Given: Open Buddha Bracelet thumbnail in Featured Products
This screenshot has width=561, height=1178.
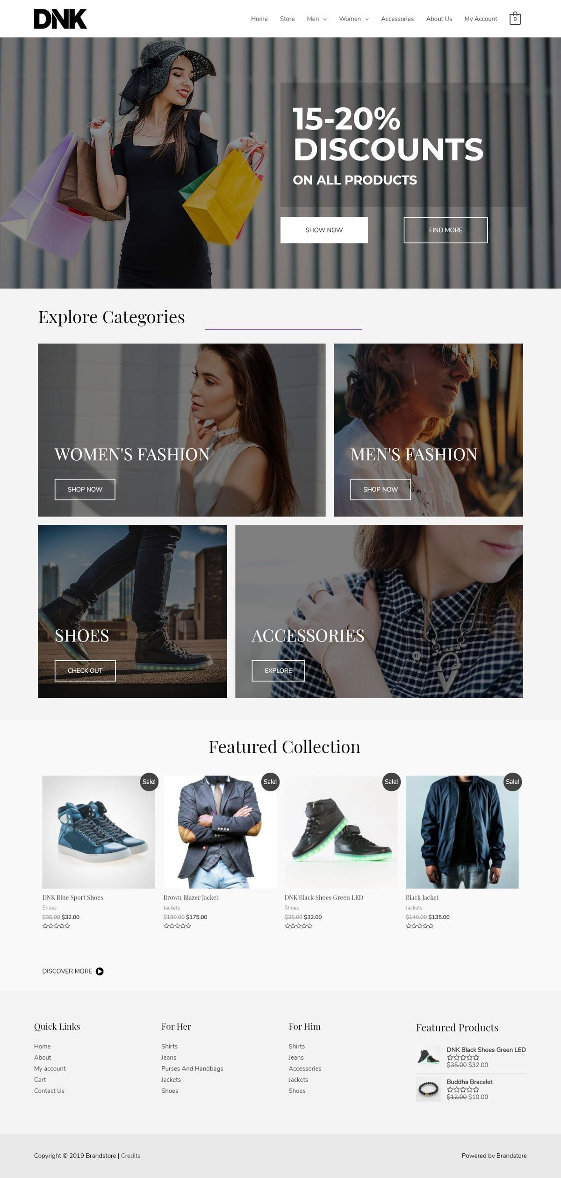Looking at the screenshot, I should 428,1089.
